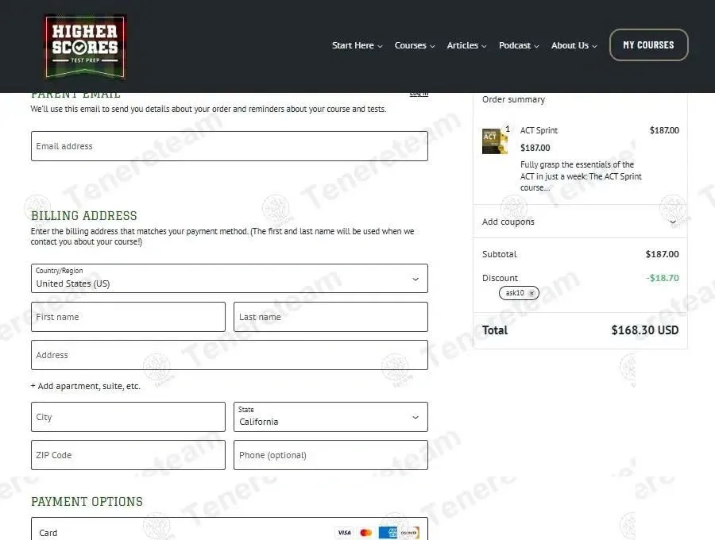Select the Card payment option
The width and height of the screenshot is (715, 540).
pyautogui.click(x=230, y=532)
